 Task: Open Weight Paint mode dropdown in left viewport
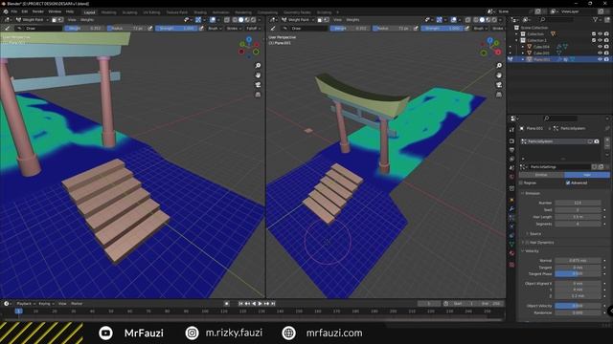pyautogui.click(x=33, y=19)
